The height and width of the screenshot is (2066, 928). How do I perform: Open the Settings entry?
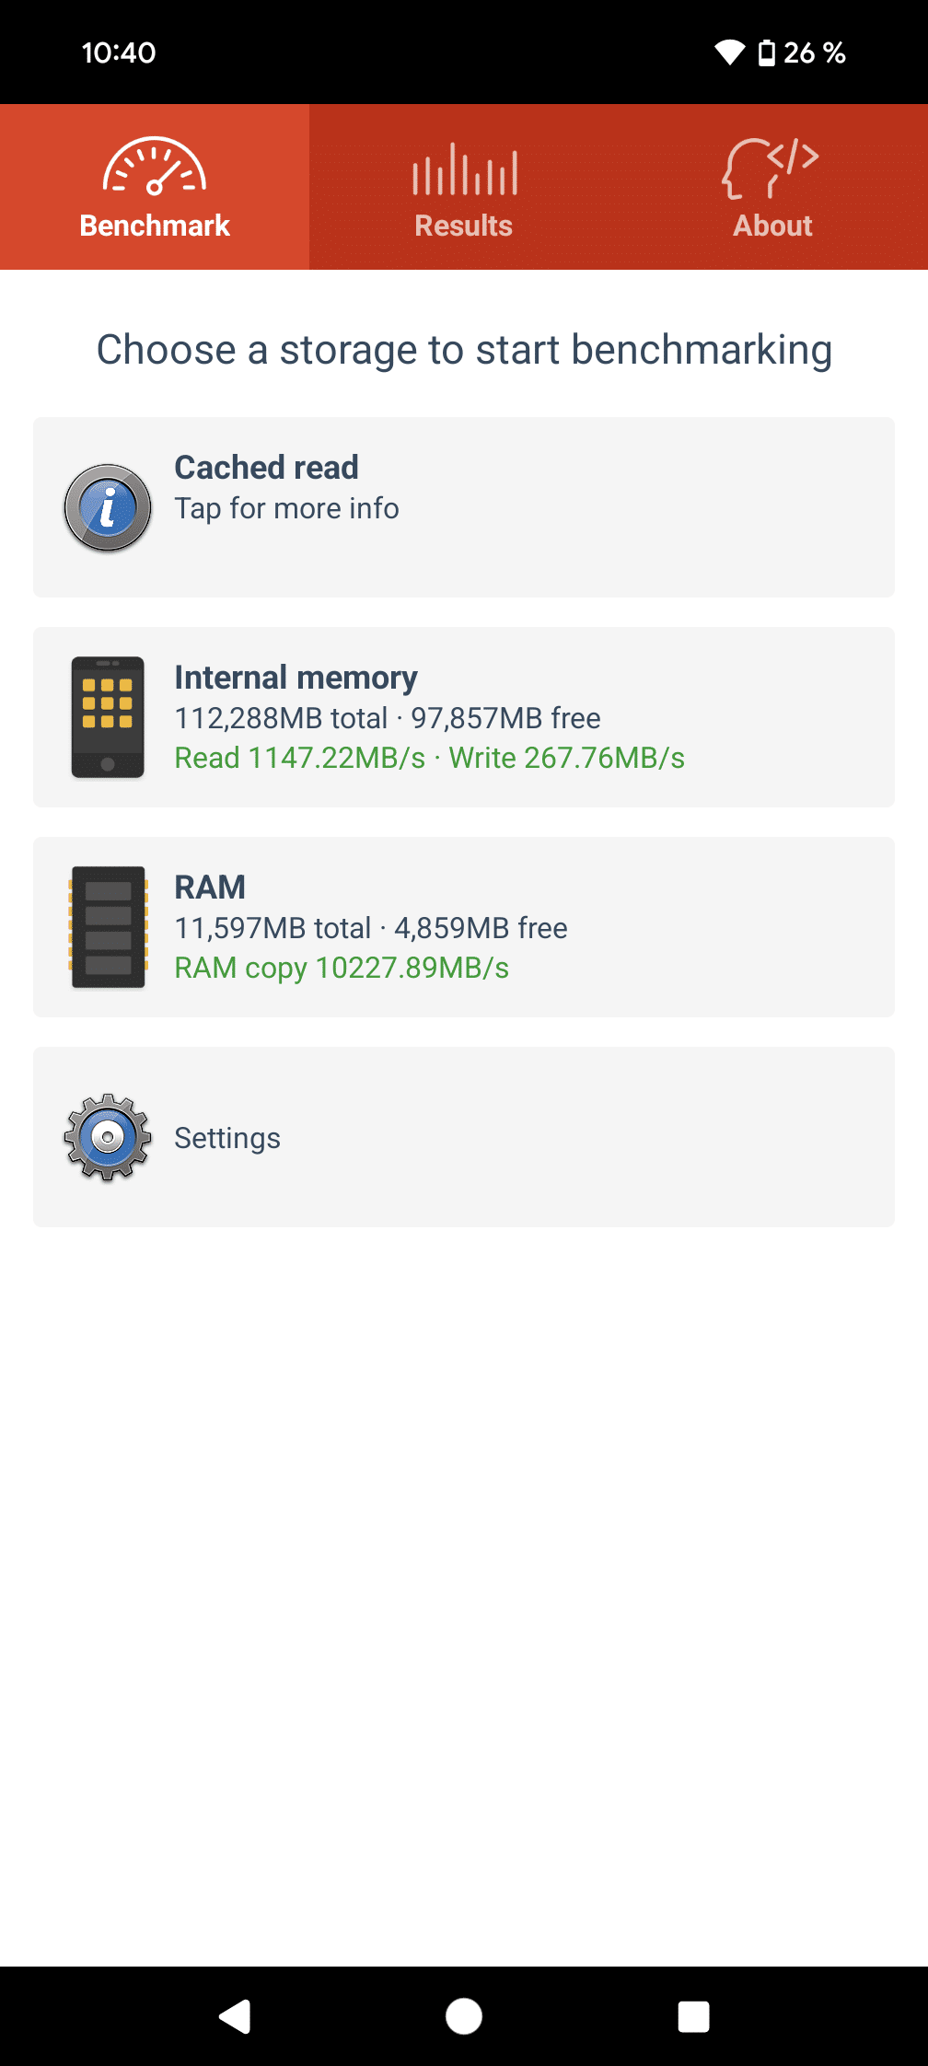(464, 1137)
